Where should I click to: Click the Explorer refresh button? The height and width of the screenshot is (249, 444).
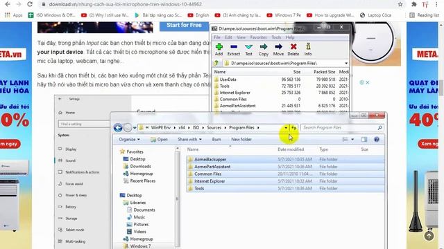[294, 128]
